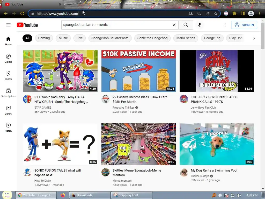Click Firefox icon in taskbar
The height and width of the screenshot is (199, 265).
coord(63,195)
